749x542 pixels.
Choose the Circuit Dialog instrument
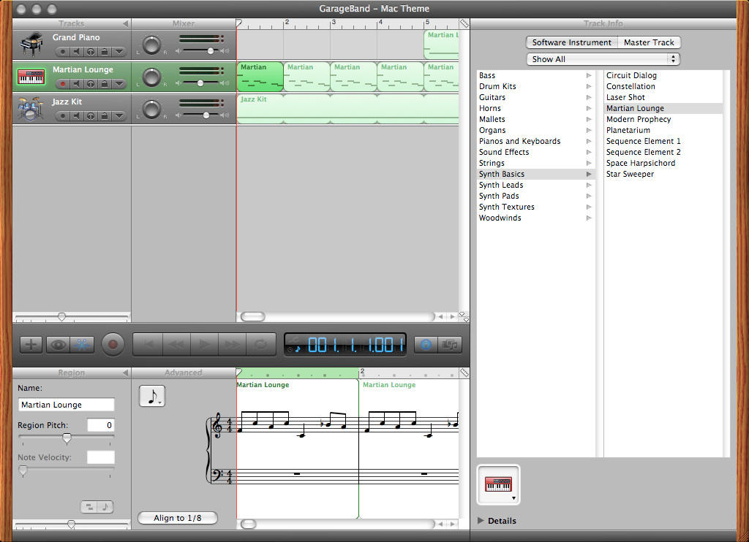click(x=663, y=75)
